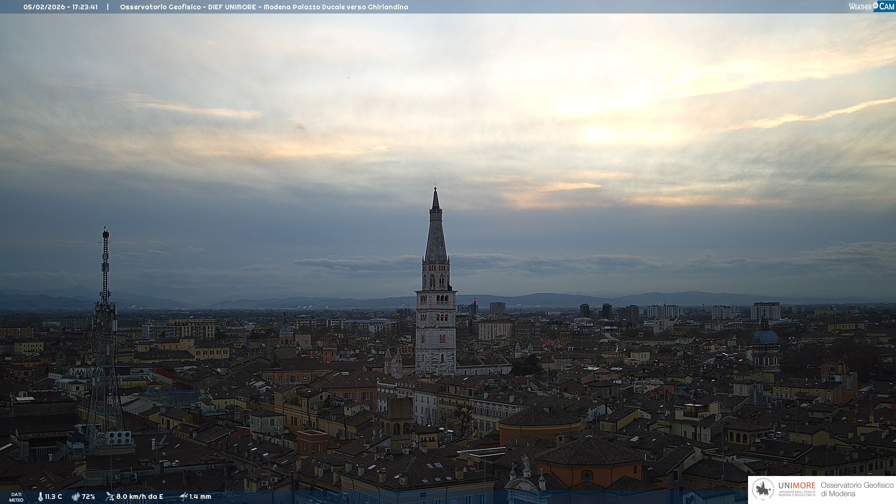Viewport: 896px width, 504px height.
Task: Click the DATI METEO label
Action: point(16,497)
